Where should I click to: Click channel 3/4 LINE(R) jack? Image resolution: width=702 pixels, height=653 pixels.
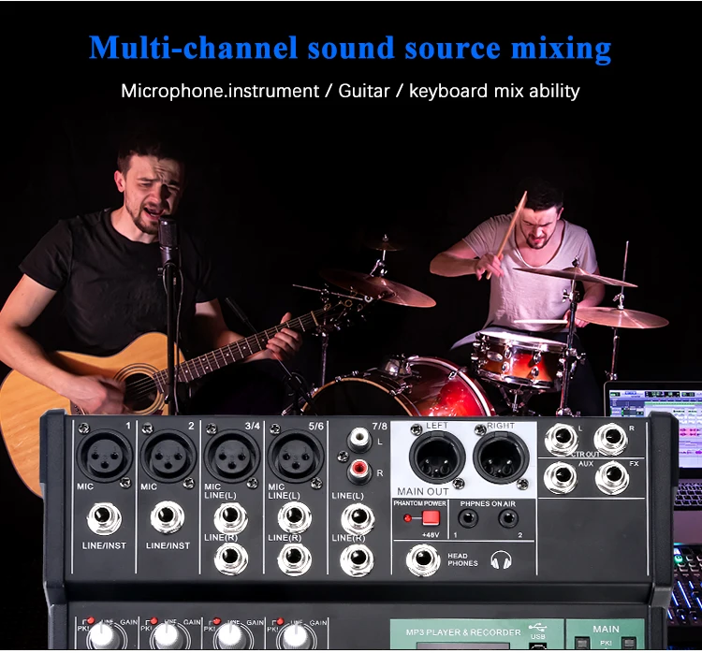pos(231,559)
